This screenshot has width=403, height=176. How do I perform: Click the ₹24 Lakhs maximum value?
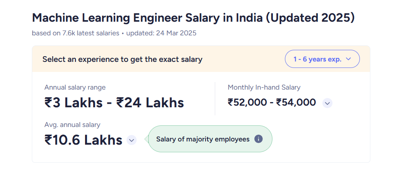150,102
